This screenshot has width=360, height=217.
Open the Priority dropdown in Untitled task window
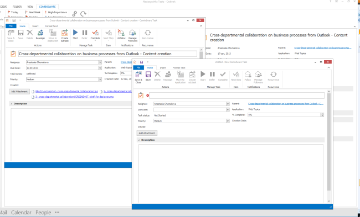click(228, 121)
